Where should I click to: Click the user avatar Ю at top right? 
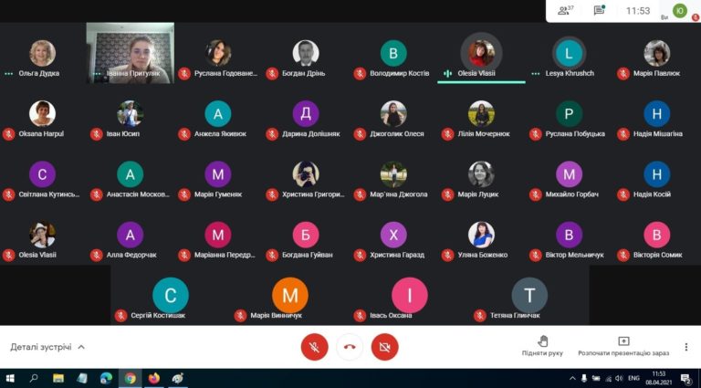[x=679, y=10]
